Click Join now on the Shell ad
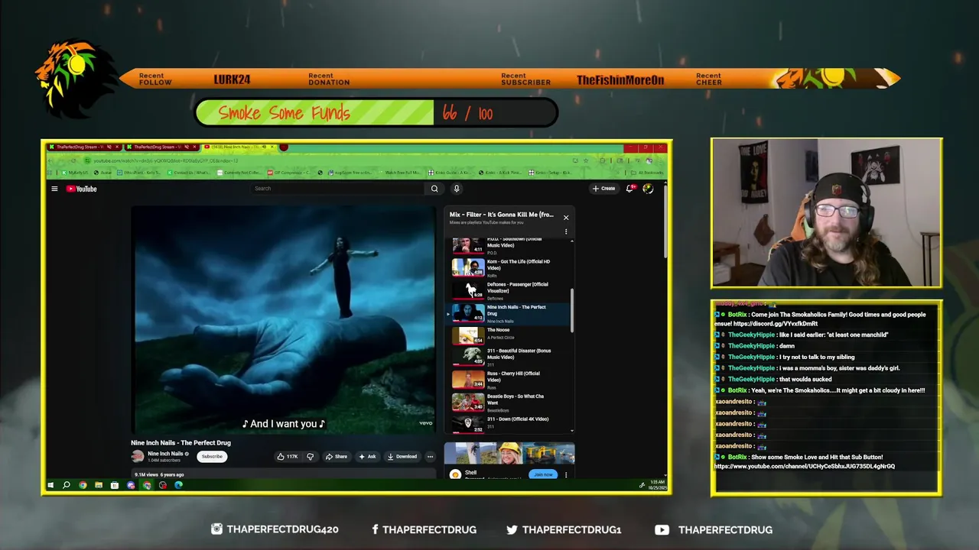This screenshot has width=979, height=550. [x=543, y=474]
